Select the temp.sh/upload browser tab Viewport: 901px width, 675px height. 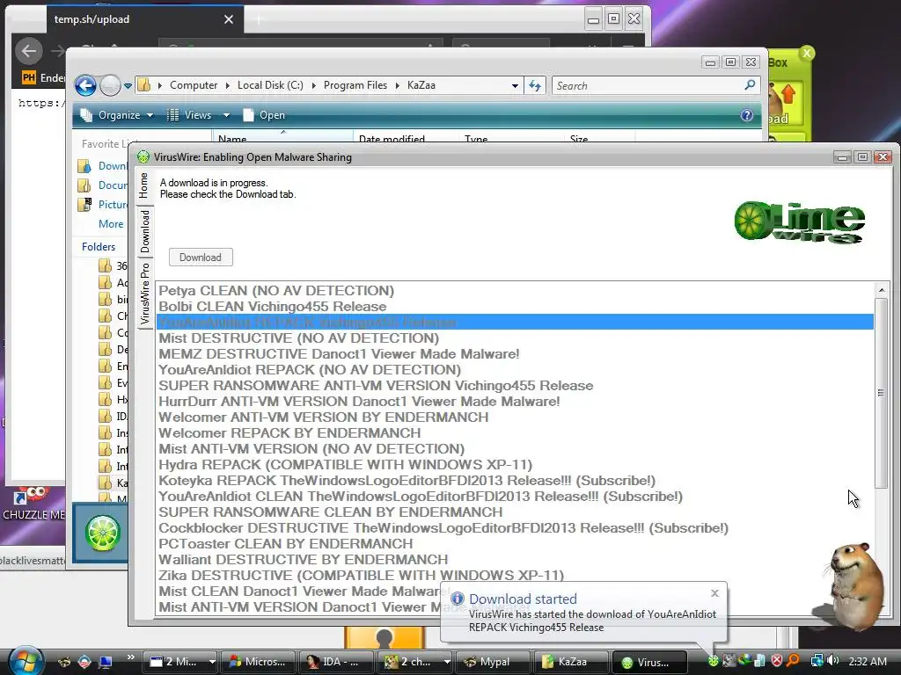click(x=144, y=19)
